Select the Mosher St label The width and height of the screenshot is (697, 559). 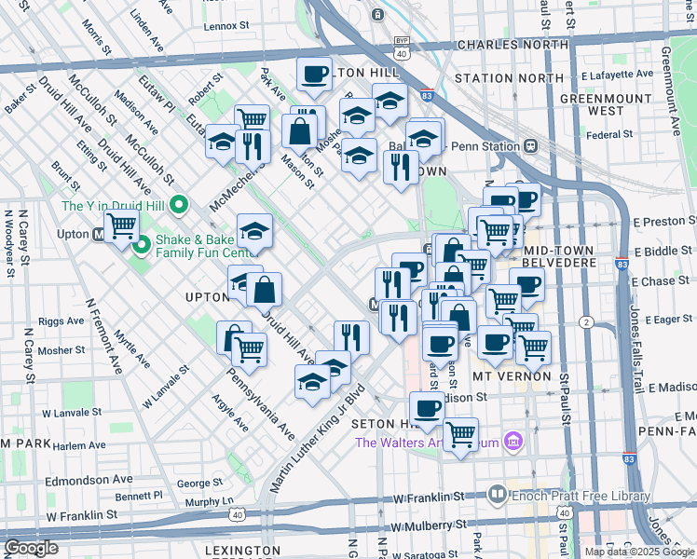pos(61,350)
